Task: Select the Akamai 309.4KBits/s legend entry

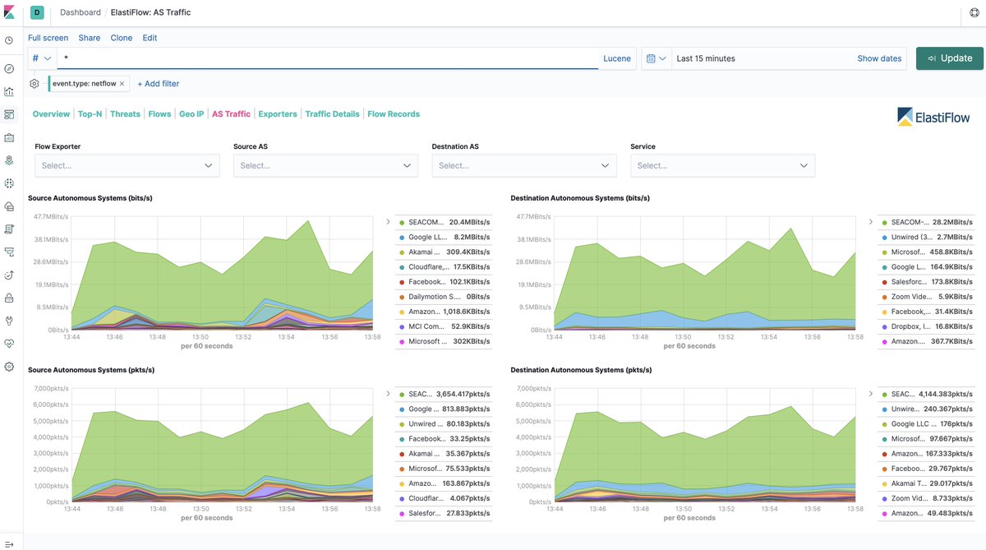Action: [444, 252]
